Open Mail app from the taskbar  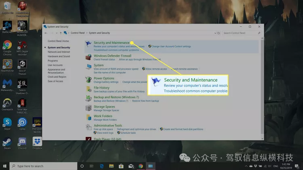131,166
